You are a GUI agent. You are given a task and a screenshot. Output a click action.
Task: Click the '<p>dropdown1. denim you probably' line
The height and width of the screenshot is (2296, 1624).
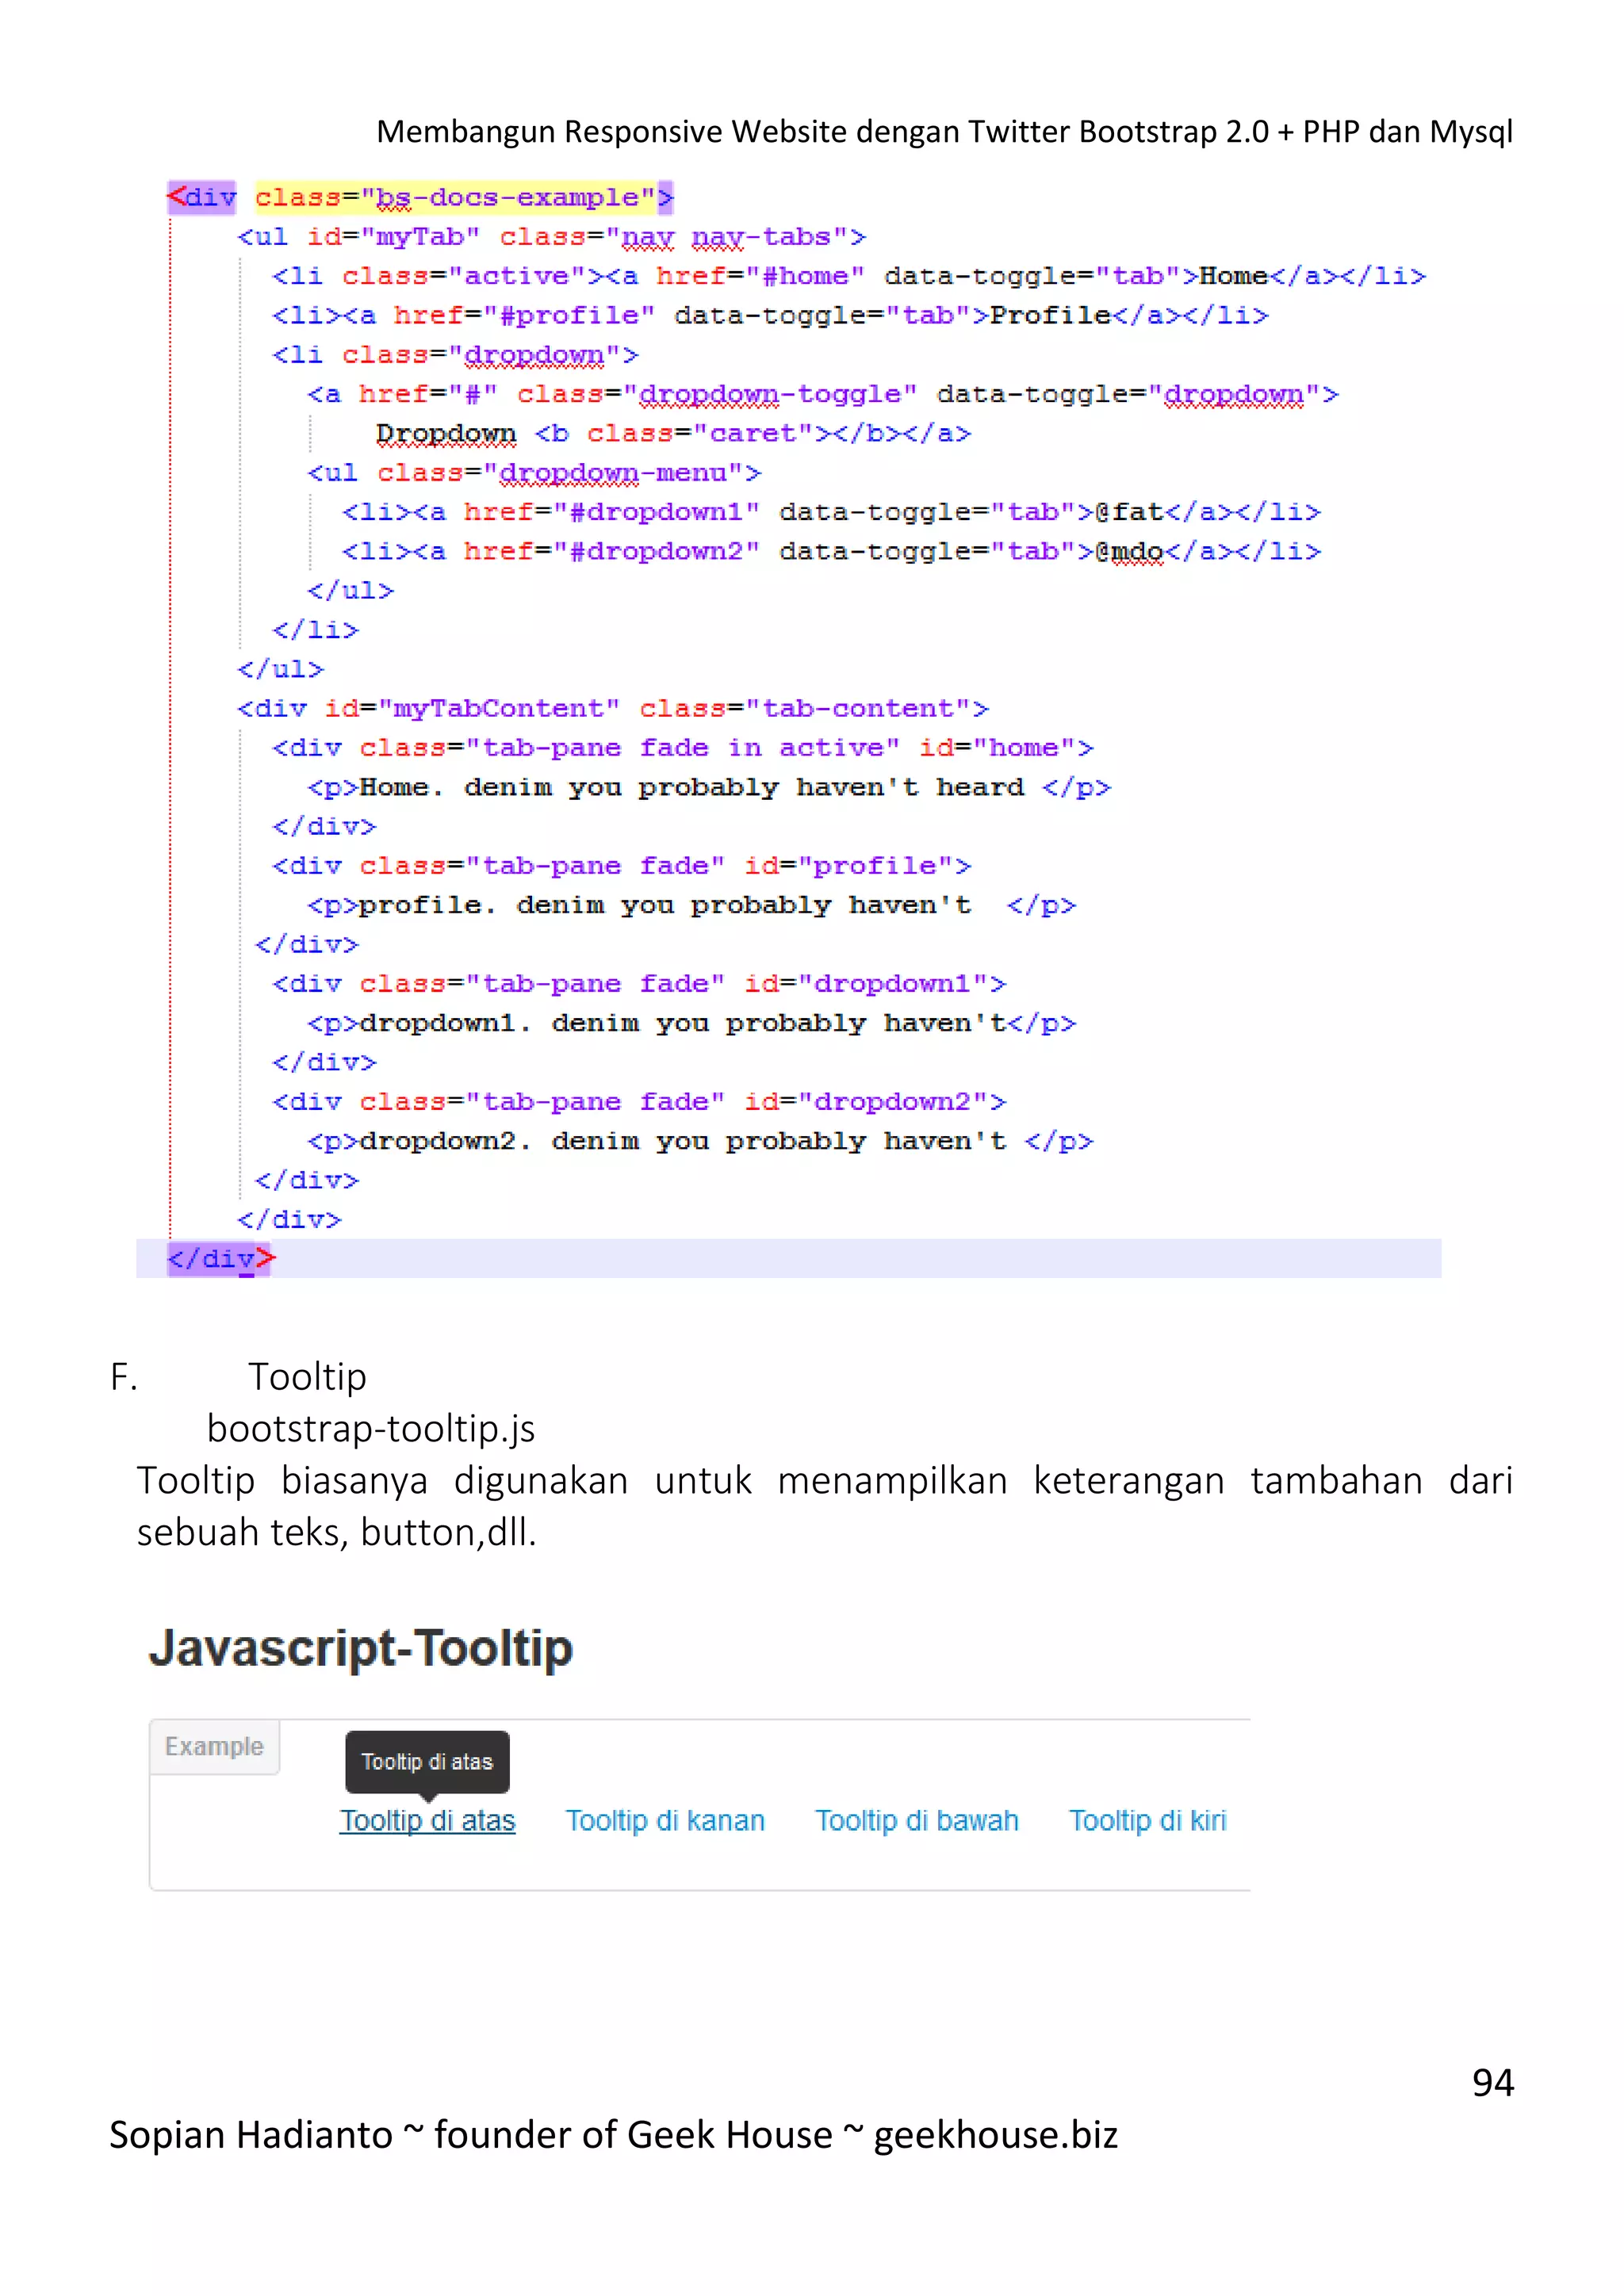(x=692, y=1024)
